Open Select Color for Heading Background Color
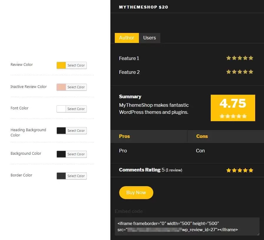 click(x=76, y=131)
